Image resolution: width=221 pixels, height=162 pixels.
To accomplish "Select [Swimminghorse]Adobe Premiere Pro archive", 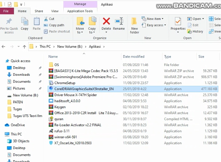I will (133, 77).
